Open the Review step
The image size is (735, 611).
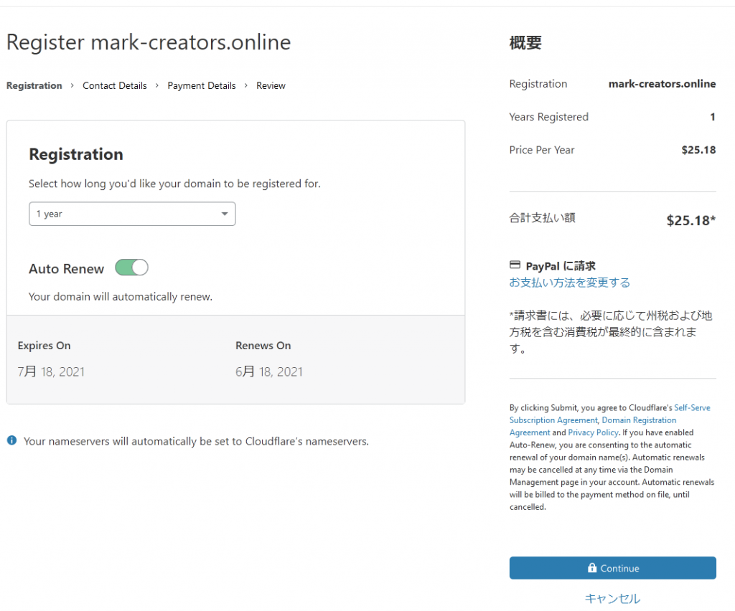(x=271, y=85)
